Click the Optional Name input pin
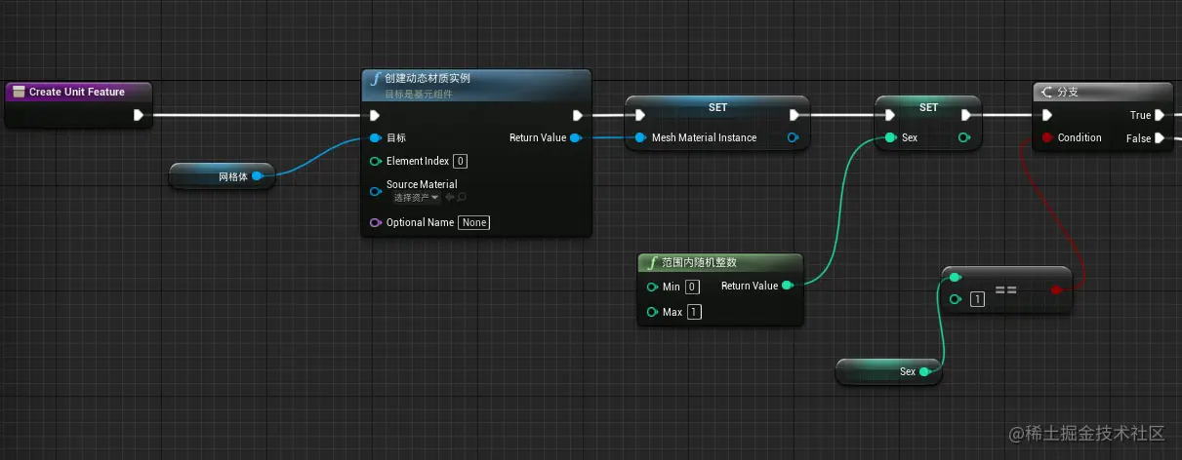 tap(376, 223)
